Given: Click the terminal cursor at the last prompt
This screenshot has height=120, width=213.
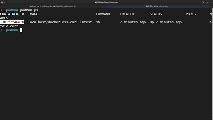Looking at the screenshot, I should (21, 30).
